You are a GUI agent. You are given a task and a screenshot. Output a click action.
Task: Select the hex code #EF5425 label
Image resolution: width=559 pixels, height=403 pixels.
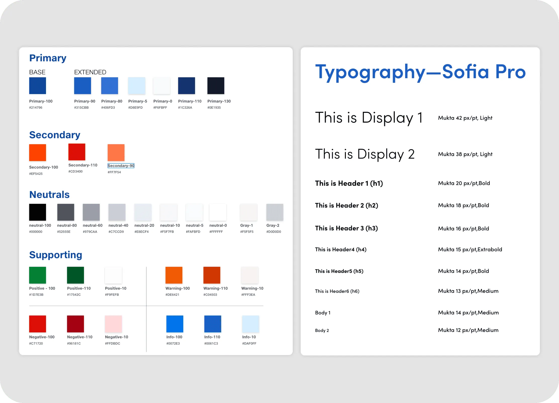36,173
